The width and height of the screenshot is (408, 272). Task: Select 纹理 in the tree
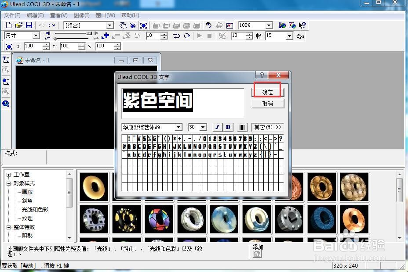(27, 218)
